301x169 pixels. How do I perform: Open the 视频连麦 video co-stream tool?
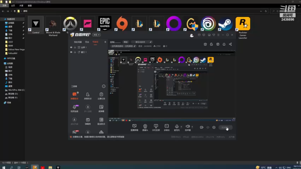74,109
